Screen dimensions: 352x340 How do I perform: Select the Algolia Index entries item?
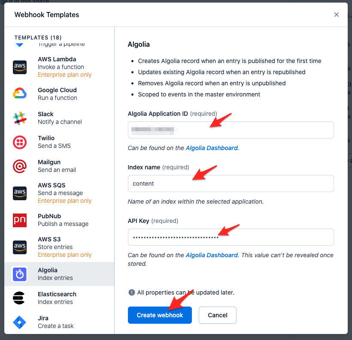[59, 274]
